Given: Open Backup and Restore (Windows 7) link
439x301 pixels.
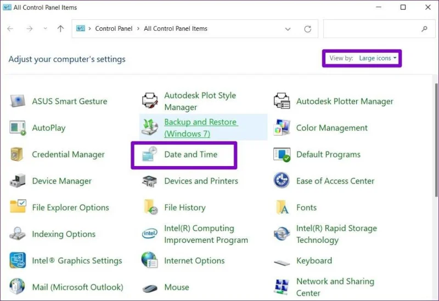Looking at the screenshot, I should pos(201,128).
